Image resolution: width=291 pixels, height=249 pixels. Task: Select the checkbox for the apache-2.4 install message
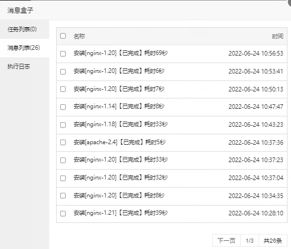click(x=63, y=142)
